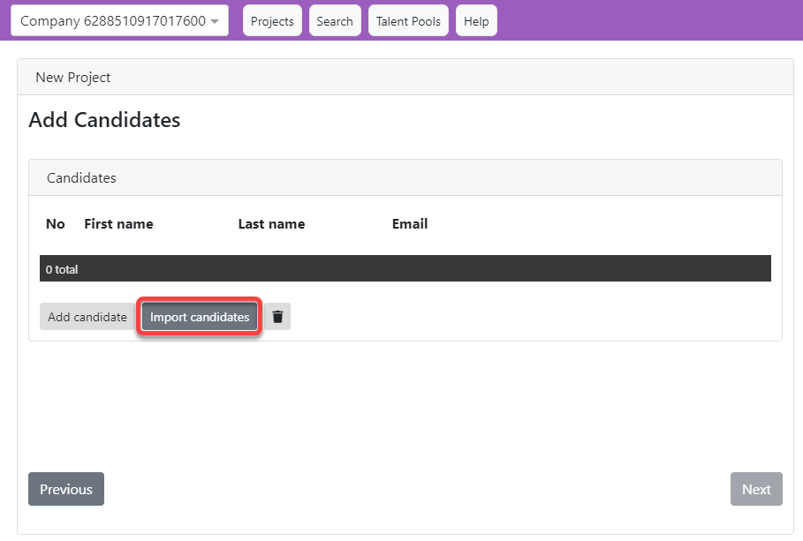Click the Add candidate button
803x541 pixels.
pos(87,317)
